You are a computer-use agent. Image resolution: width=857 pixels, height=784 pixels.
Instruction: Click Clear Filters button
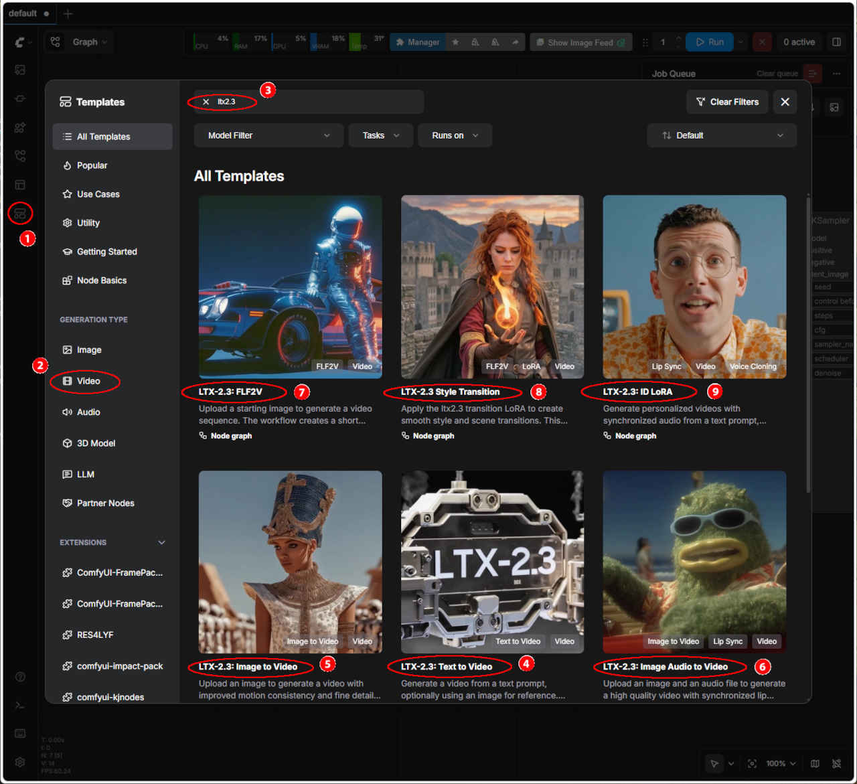click(x=727, y=102)
